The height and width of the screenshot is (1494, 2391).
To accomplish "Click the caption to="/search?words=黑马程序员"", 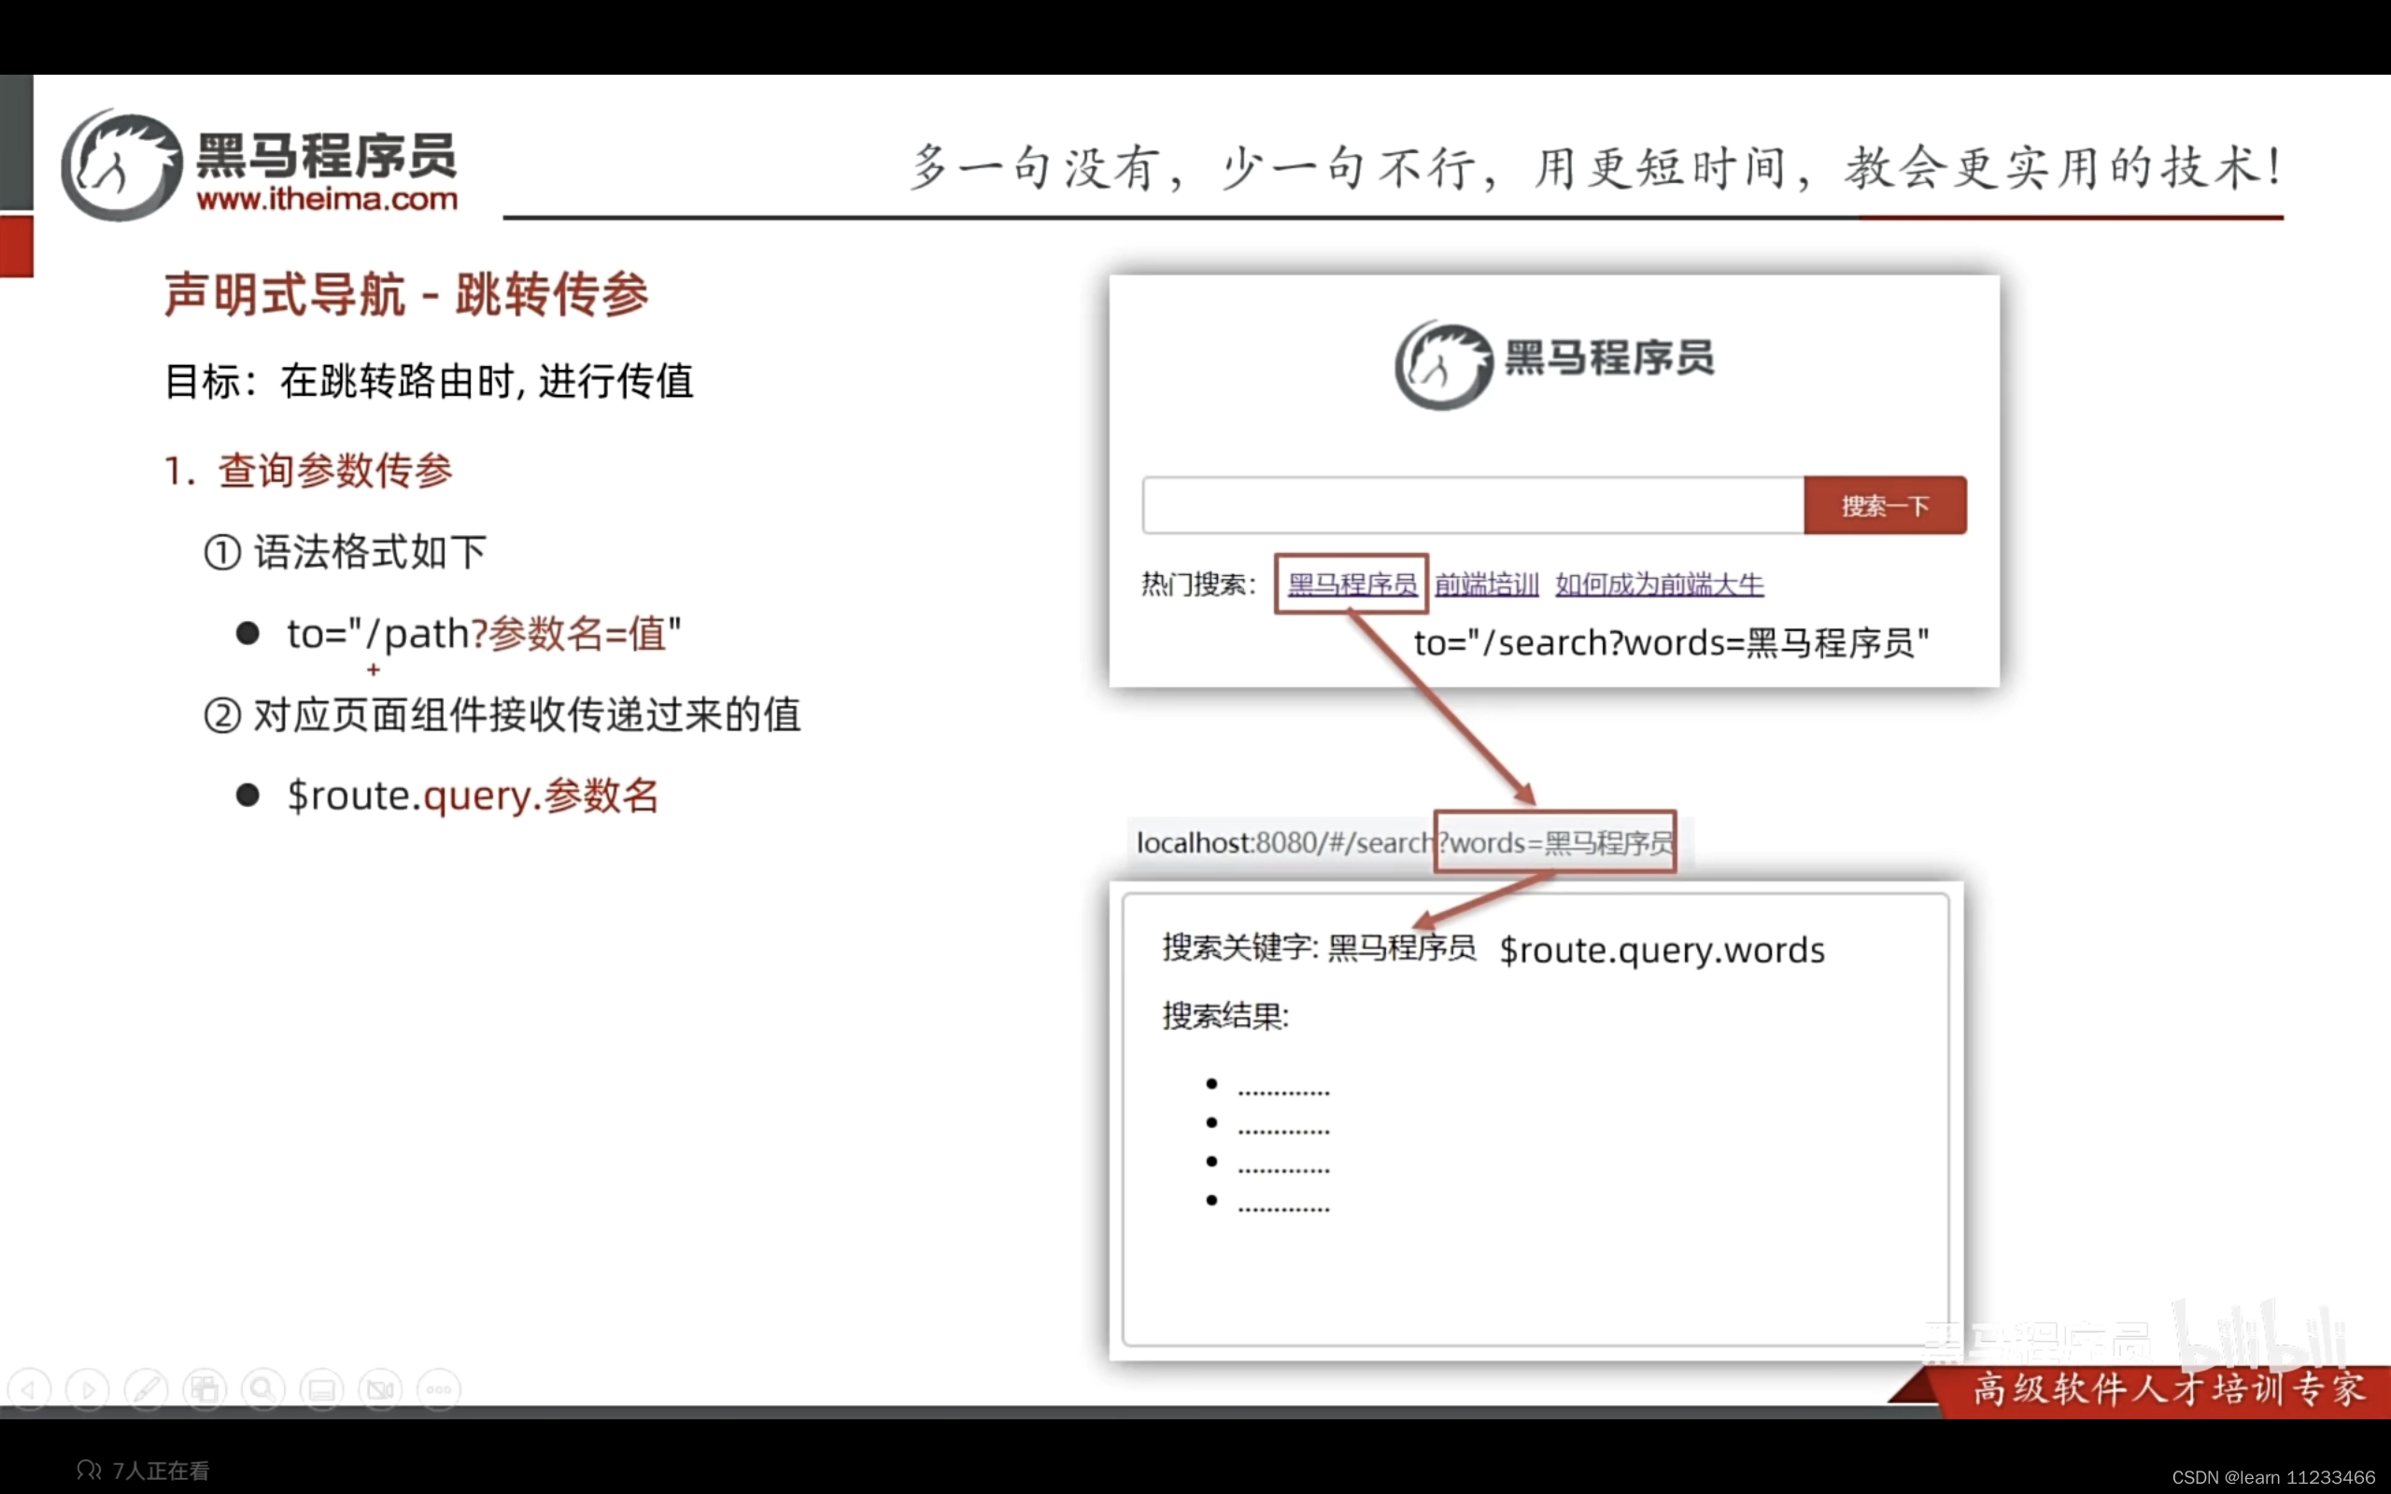I will [1671, 643].
